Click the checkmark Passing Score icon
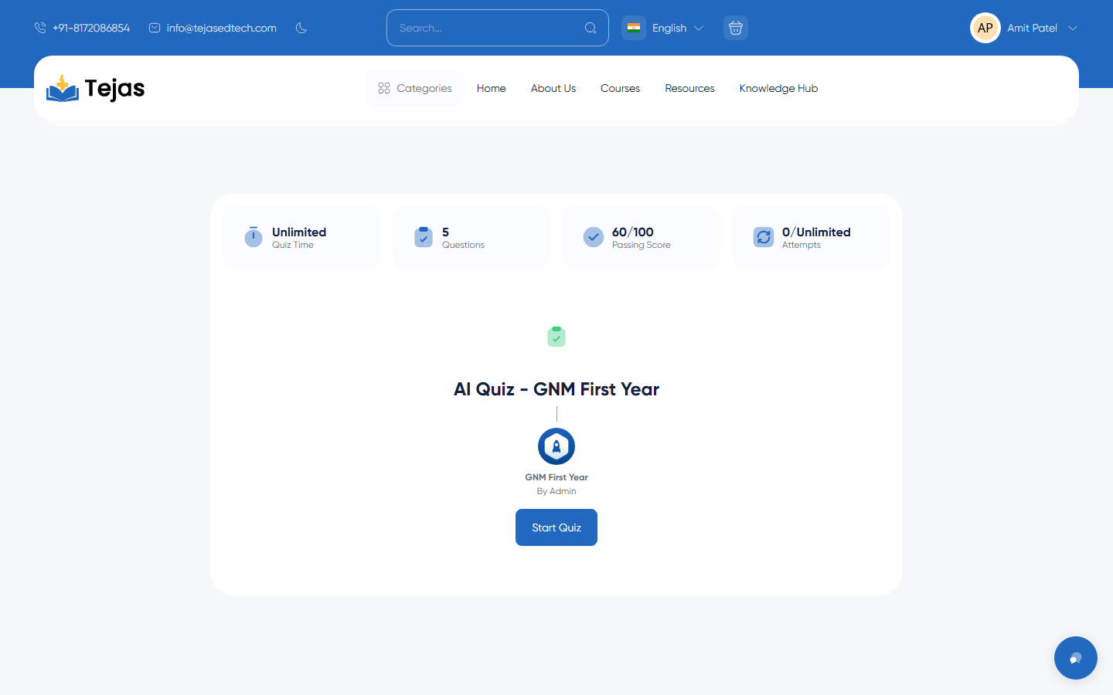1113x695 pixels. [x=594, y=237]
